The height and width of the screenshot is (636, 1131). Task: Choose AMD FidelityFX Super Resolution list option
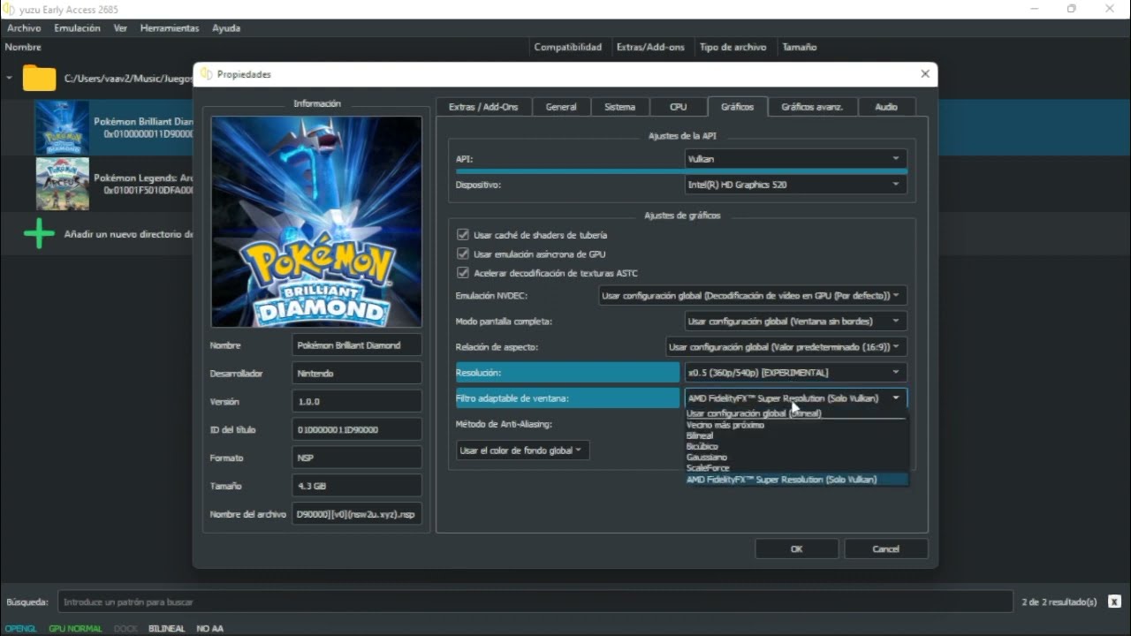pos(796,480)
